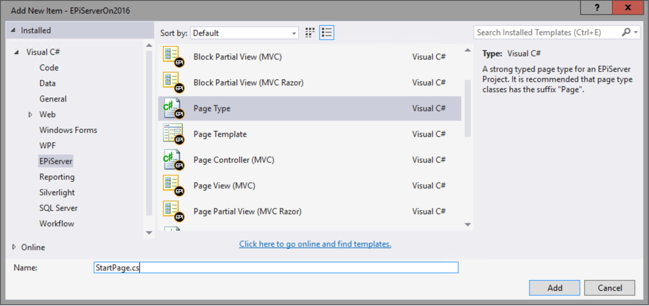
Task: Click the Page Controller (MVC) icon
Action: point(173,160)
